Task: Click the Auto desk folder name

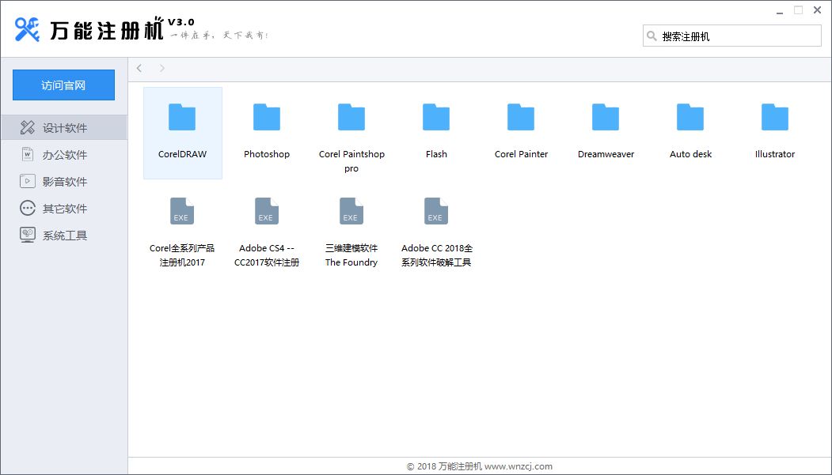Action: pyautogui.click(x=690, y=154)
